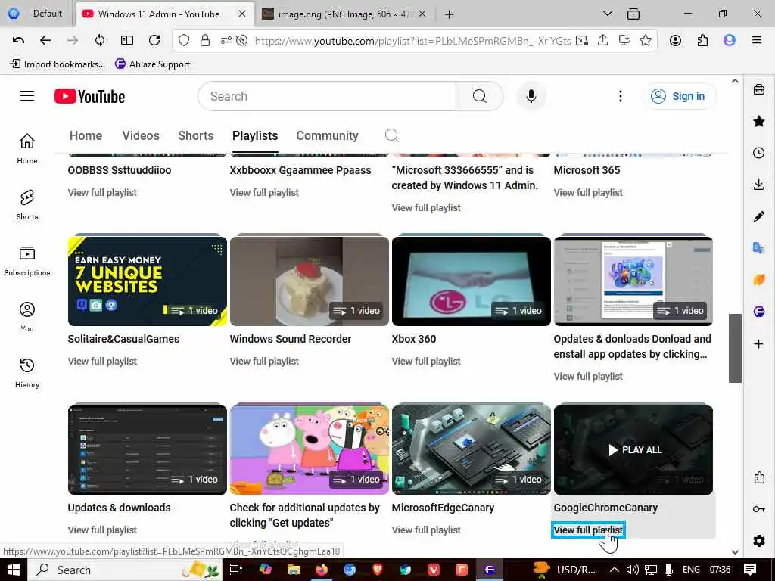This screenshot has width=775, height=581.
Task: Open the MicrosoftEdgeCanary playlist title
Action: tap(443, 508)
